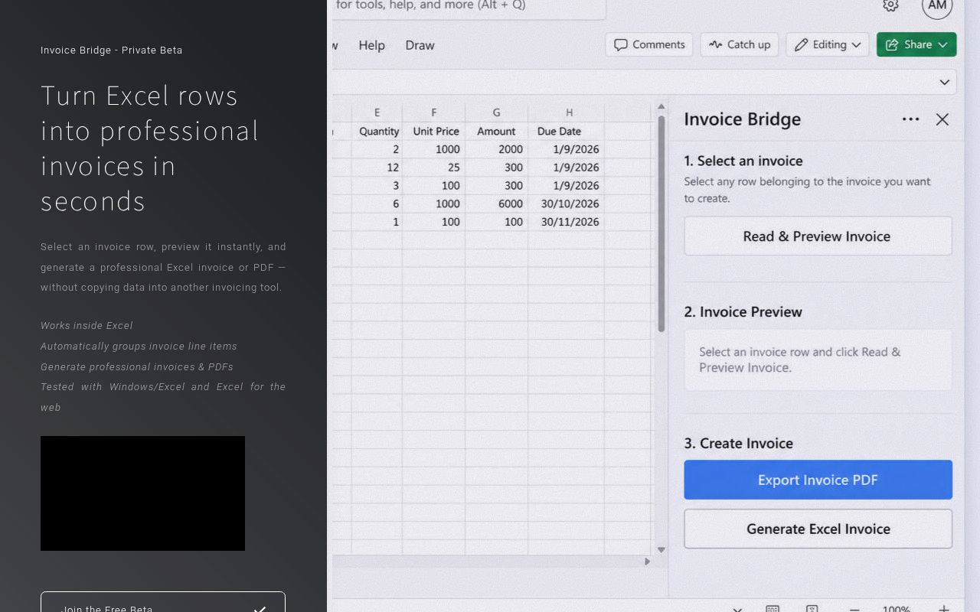Viewport: 980px width, 612px height.
Task: Open the settings gear icon
Action: coord(890,5)
